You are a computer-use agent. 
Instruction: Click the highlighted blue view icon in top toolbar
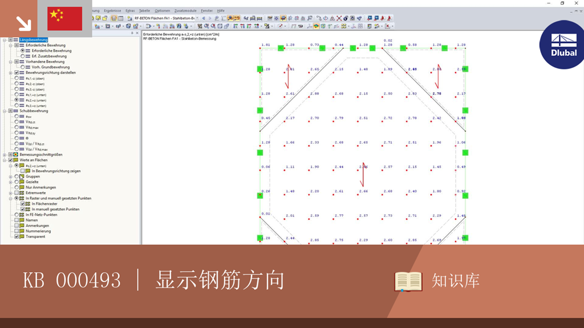[x=283, y=18]
